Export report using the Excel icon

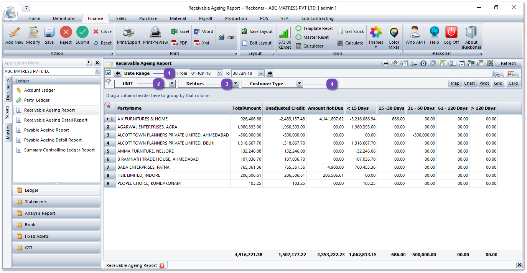(180, 31)
